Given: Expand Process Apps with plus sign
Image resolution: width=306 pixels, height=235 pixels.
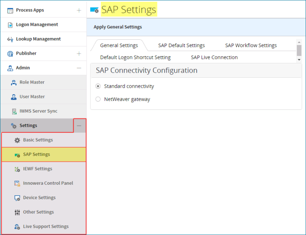Looking at the screenshot, I should [79, 10].
